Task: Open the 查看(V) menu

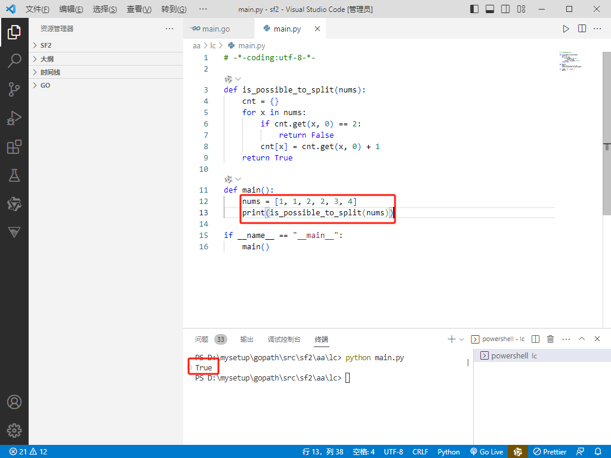Action: click(x=139, y=9)
